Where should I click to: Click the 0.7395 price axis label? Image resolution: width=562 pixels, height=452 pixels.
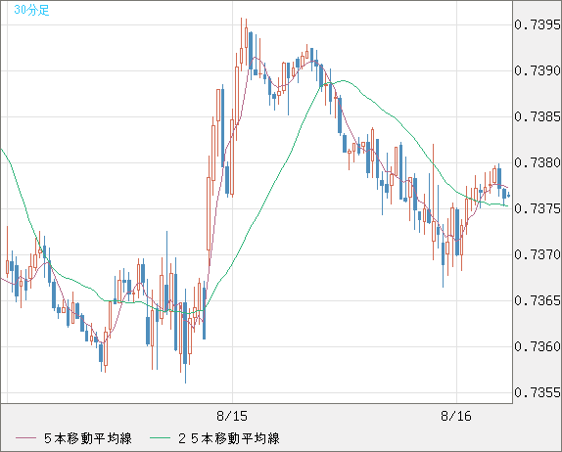click(538, 24)
